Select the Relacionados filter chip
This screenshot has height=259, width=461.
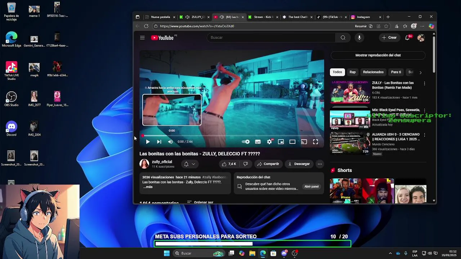[x=373, y=72]
